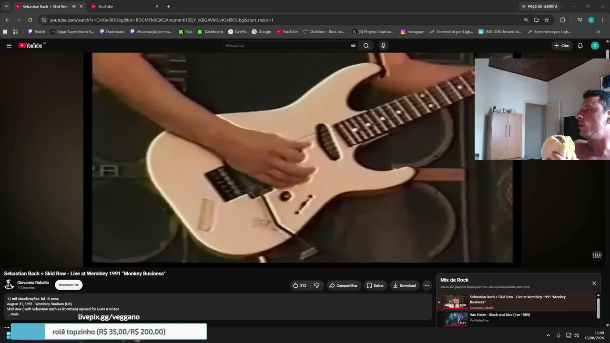Image resolution: width=610 pixels, height=343 pixels.
Task: Open the IMG 0264 hosted at bookmark
Action: coord(500,32)
